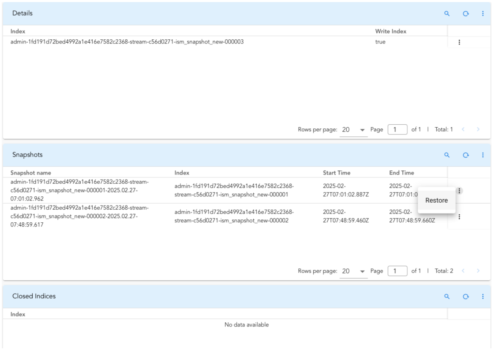This screenshot has height=355, width=494.
Task: Click the search icon in Details panel
Action: [447, 13]
